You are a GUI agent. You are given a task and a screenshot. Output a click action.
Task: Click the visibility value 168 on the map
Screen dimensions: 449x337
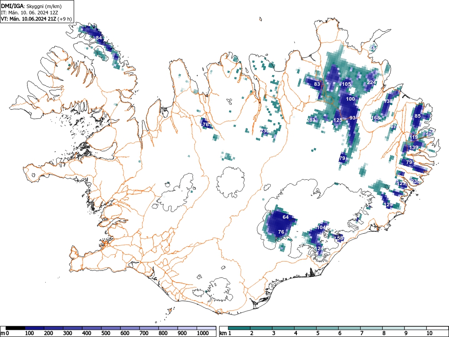pyautogui.click(x=375, y=118)
